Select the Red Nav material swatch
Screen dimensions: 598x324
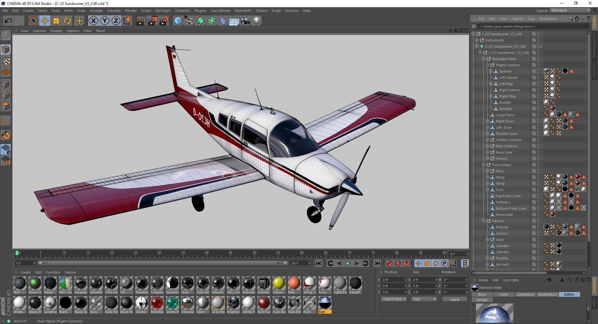[157, 305]
